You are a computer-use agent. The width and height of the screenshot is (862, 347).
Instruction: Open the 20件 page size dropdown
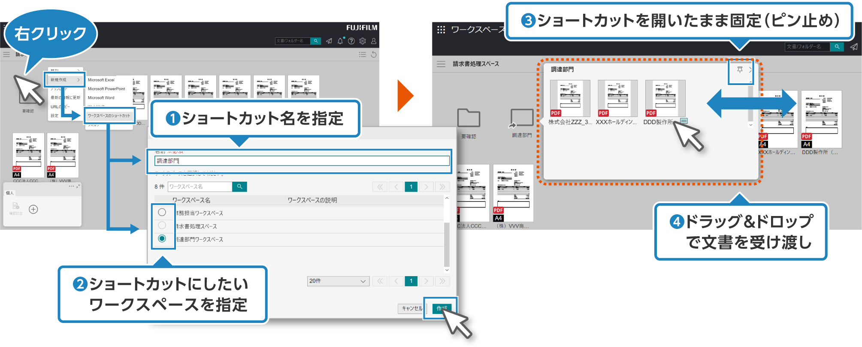tap(338, 281)
